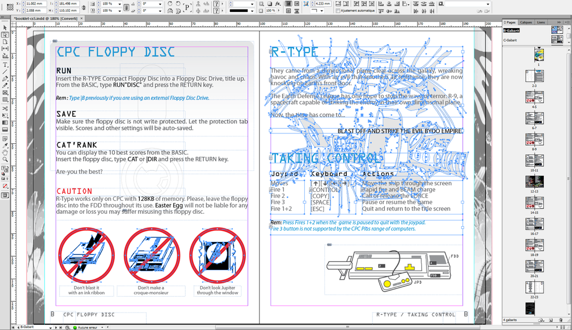Click the fx object effects icon
Image resolution: width=572 pixels, height=330 pixels.
coord(278,4)
